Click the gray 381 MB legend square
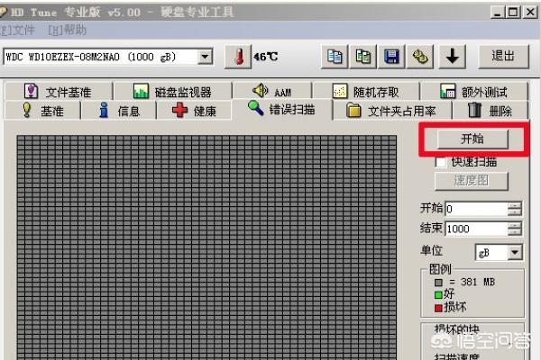Viewport: 541px width, 360px height. 438,283
